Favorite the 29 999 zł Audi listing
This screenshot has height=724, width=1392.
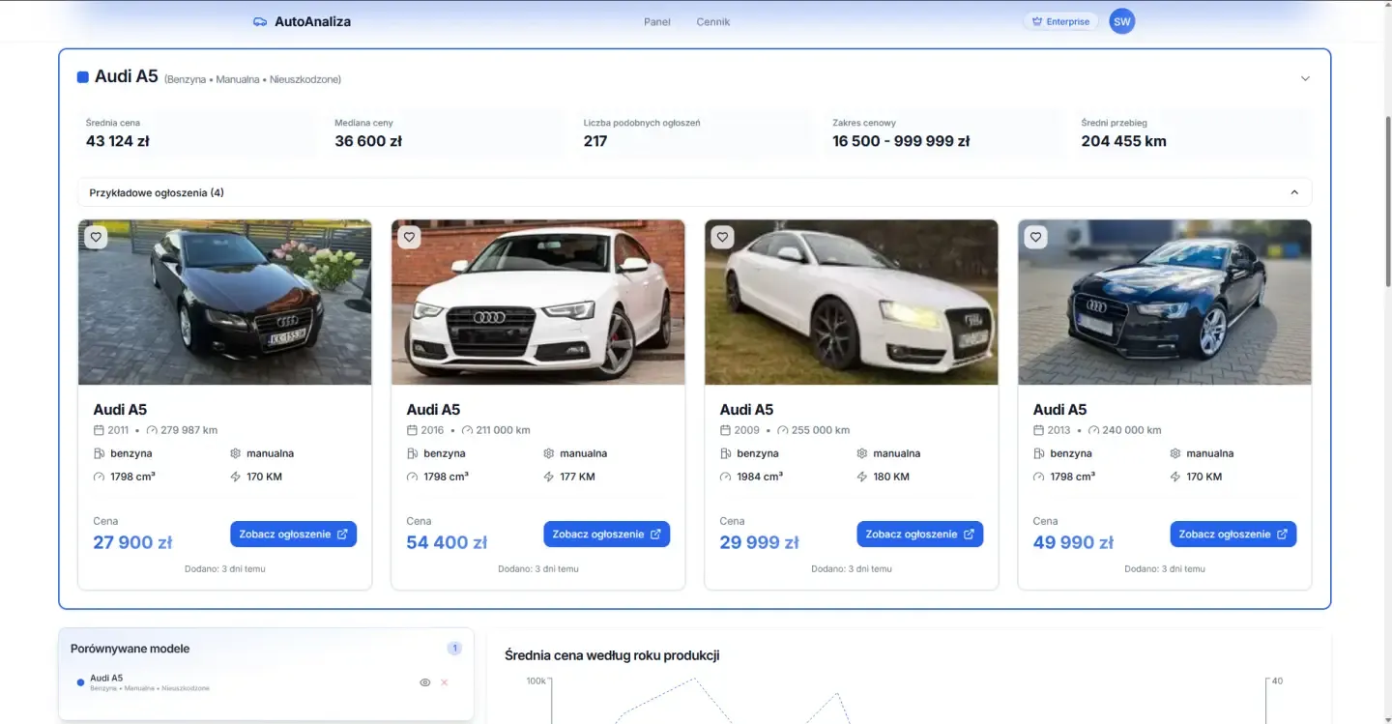(x=722, y=237)
